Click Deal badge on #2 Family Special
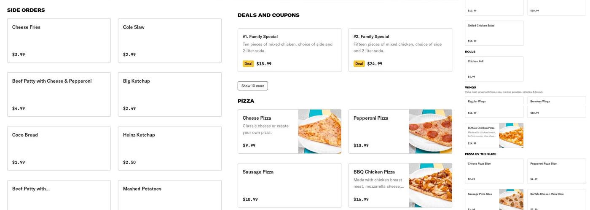 coord(359,64)
